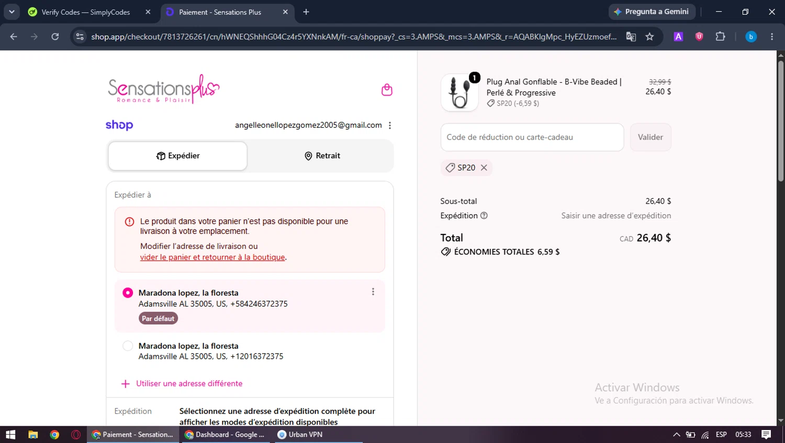Open the clock showing 05:33
The image size is (785, 443).
[x=743, y=435]
